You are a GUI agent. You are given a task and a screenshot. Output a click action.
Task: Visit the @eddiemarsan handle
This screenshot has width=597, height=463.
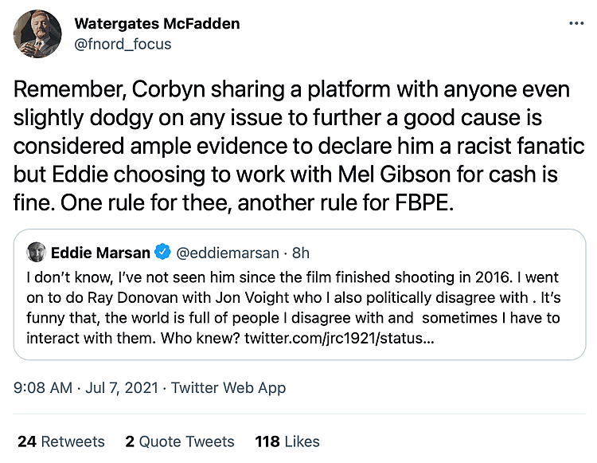pyautogui.click(x=227, y=253)
